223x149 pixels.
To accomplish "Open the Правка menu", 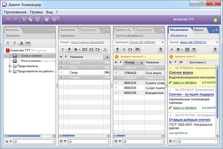I will (36, 12).
